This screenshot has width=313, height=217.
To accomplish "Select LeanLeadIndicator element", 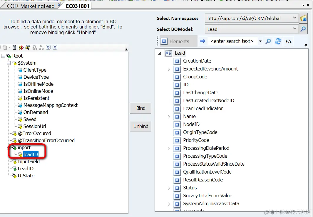I will pyautogui.click(x=203, y=109).
